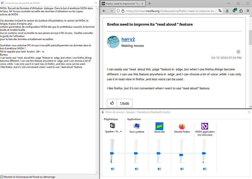Toggle 'Montrer la Visionneuse de Parole au démarrage' checkbox
The height and width of the screenshot is (179, 252).
[2, 177]
